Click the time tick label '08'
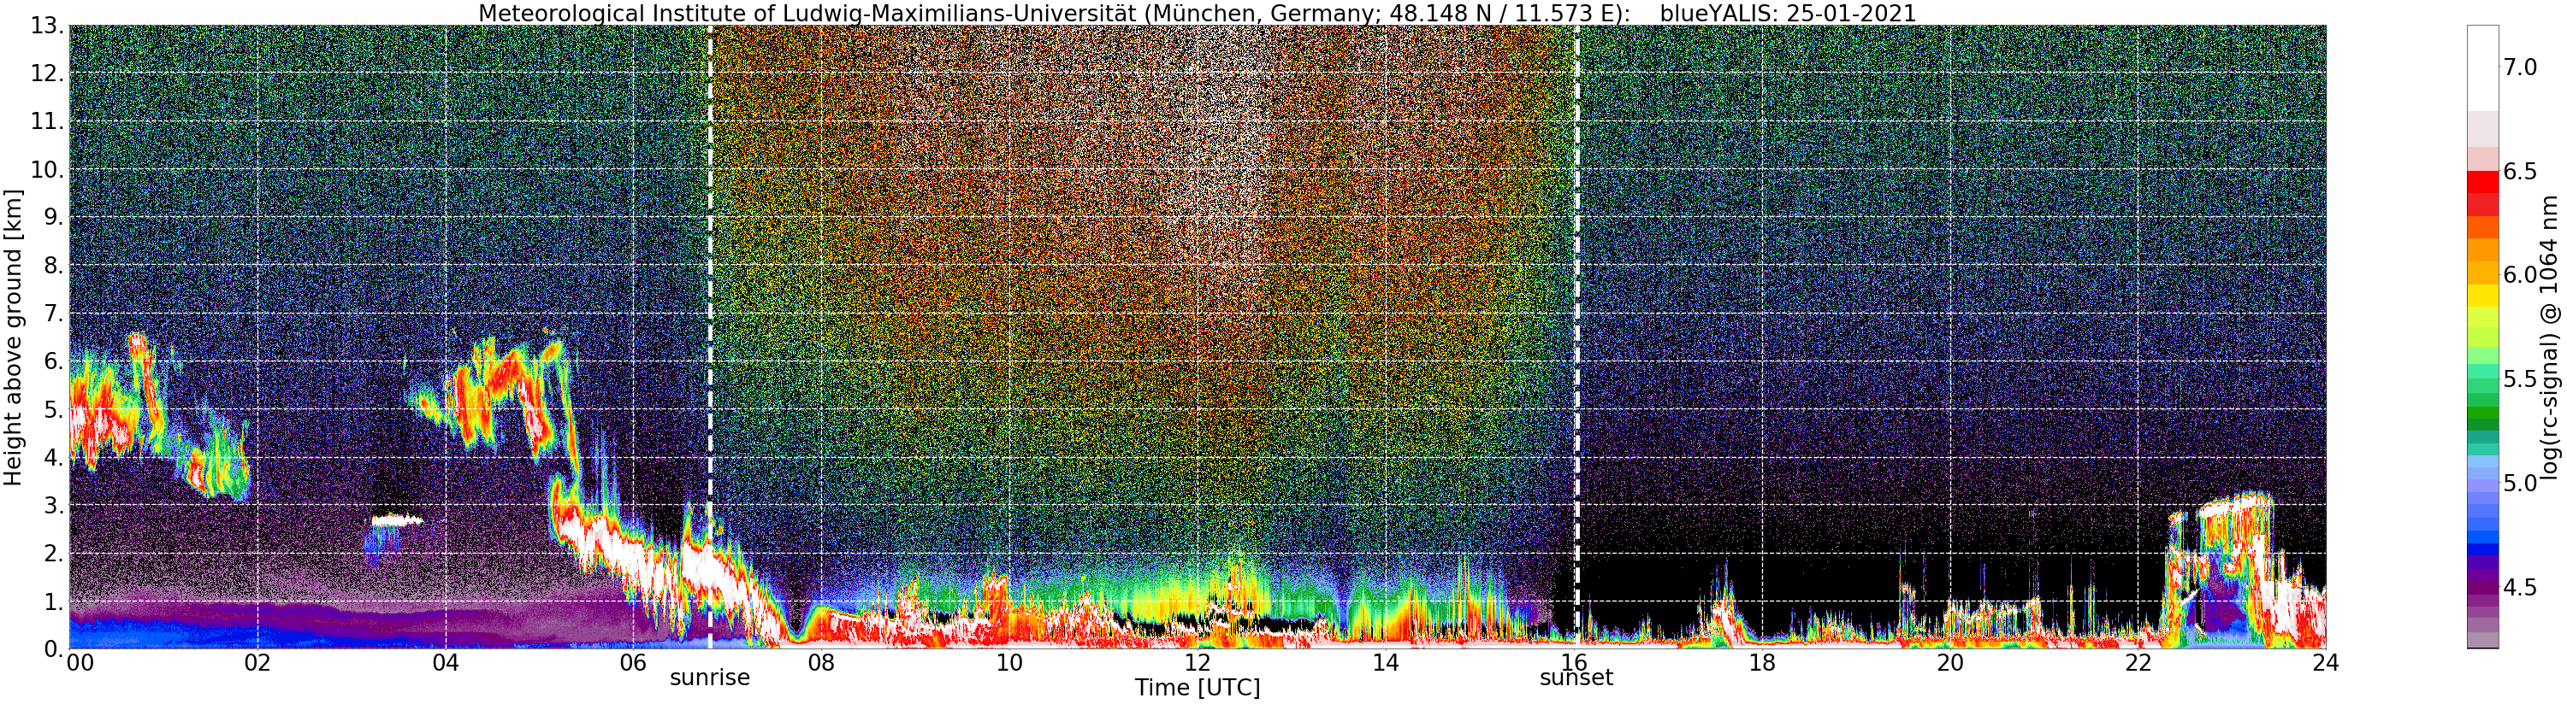This screenshot has width=2567, height=704. pos(821,664)
